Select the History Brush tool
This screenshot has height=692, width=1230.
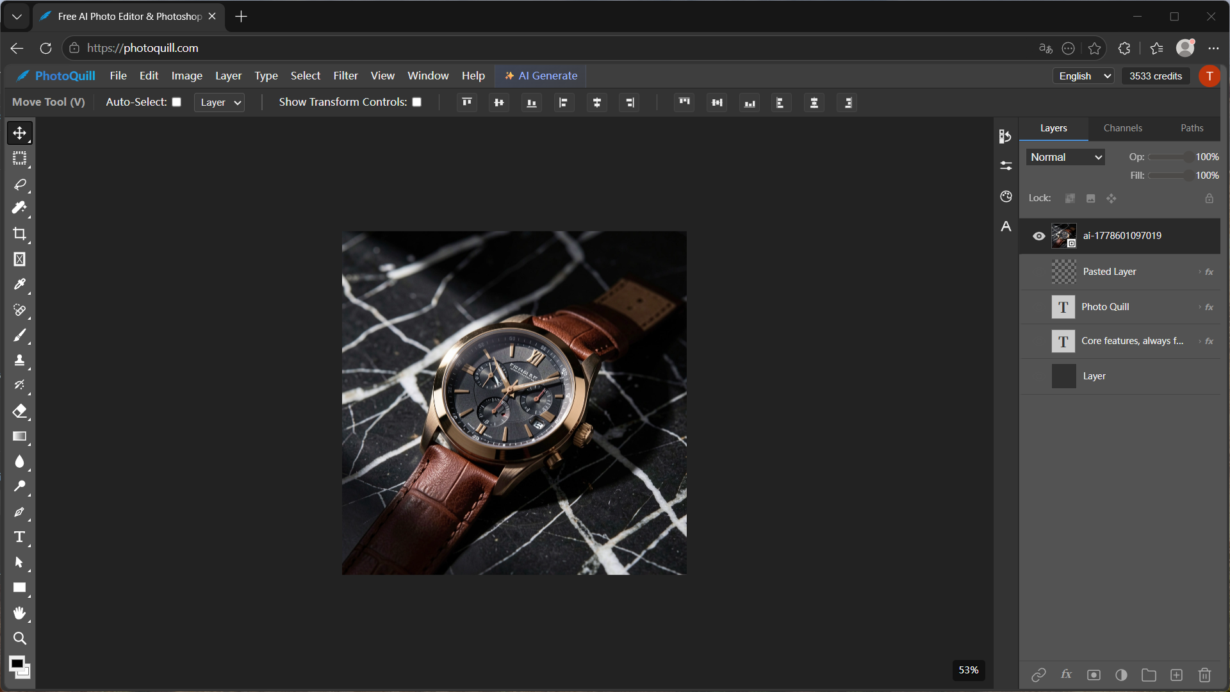[19, 385]
